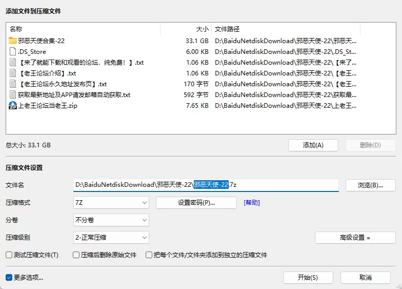This screenshot has height=289, width=402.
Task: Sort the list by the 大小 column header
Action: [186, 29]
